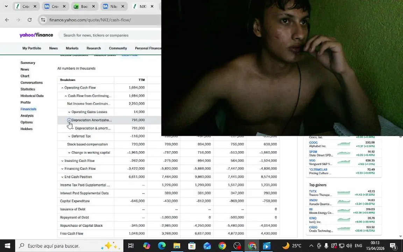Image resolution: width=403 pixels, height=252 pixels.
Task: Click the Yahoo Finance search field
Action: 111,35
